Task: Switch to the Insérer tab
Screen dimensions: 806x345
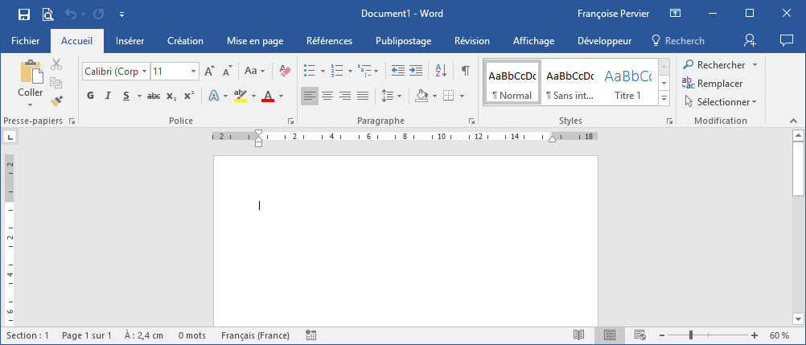Action: [x=130, y=41]
